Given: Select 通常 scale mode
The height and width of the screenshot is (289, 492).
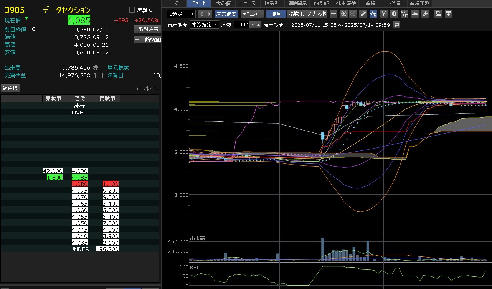Looking at the screenshot, I should click(276, 14).
